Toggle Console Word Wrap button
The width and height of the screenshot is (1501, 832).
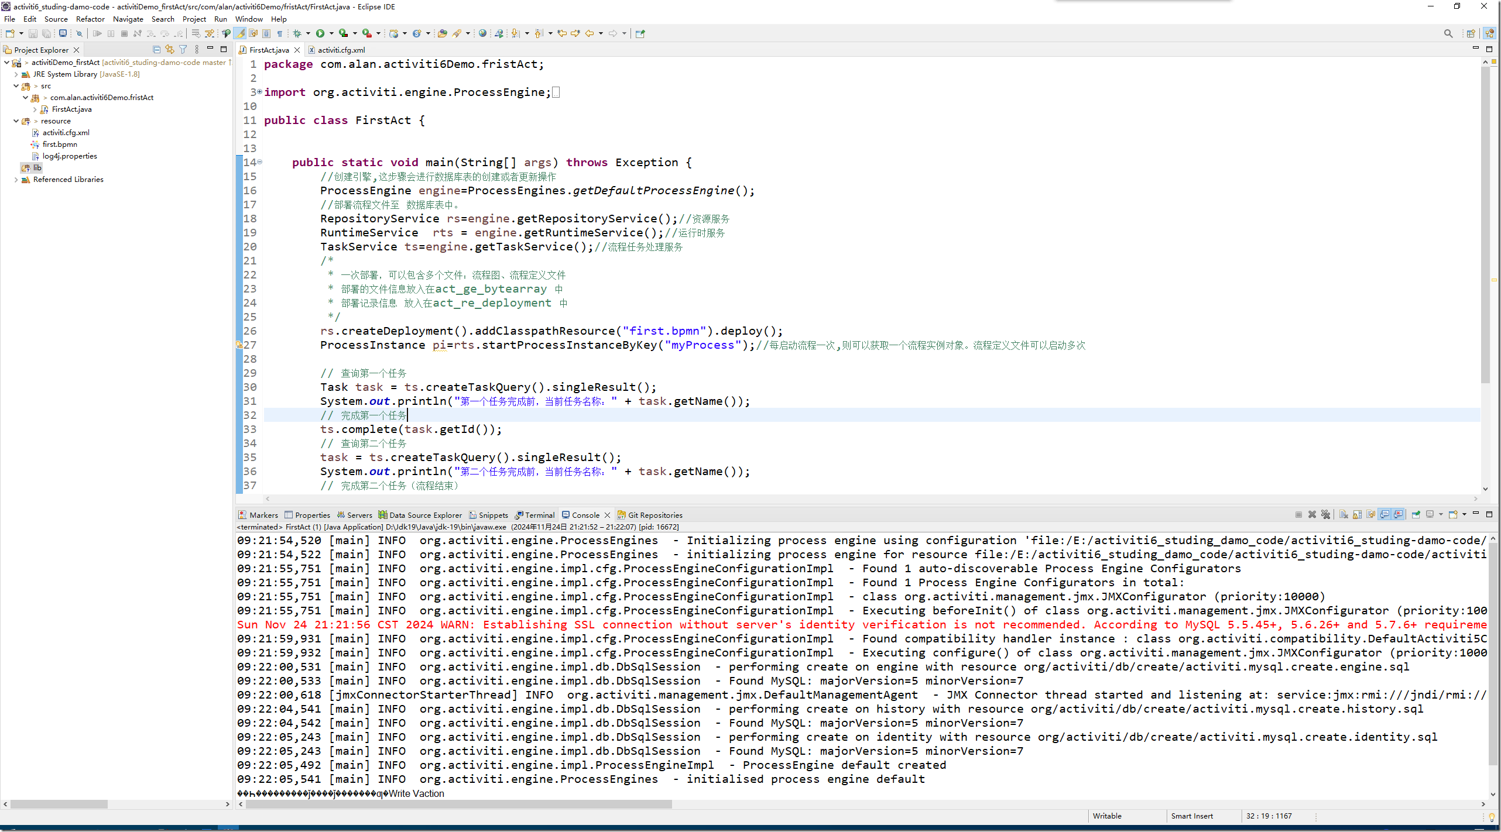1371,514
